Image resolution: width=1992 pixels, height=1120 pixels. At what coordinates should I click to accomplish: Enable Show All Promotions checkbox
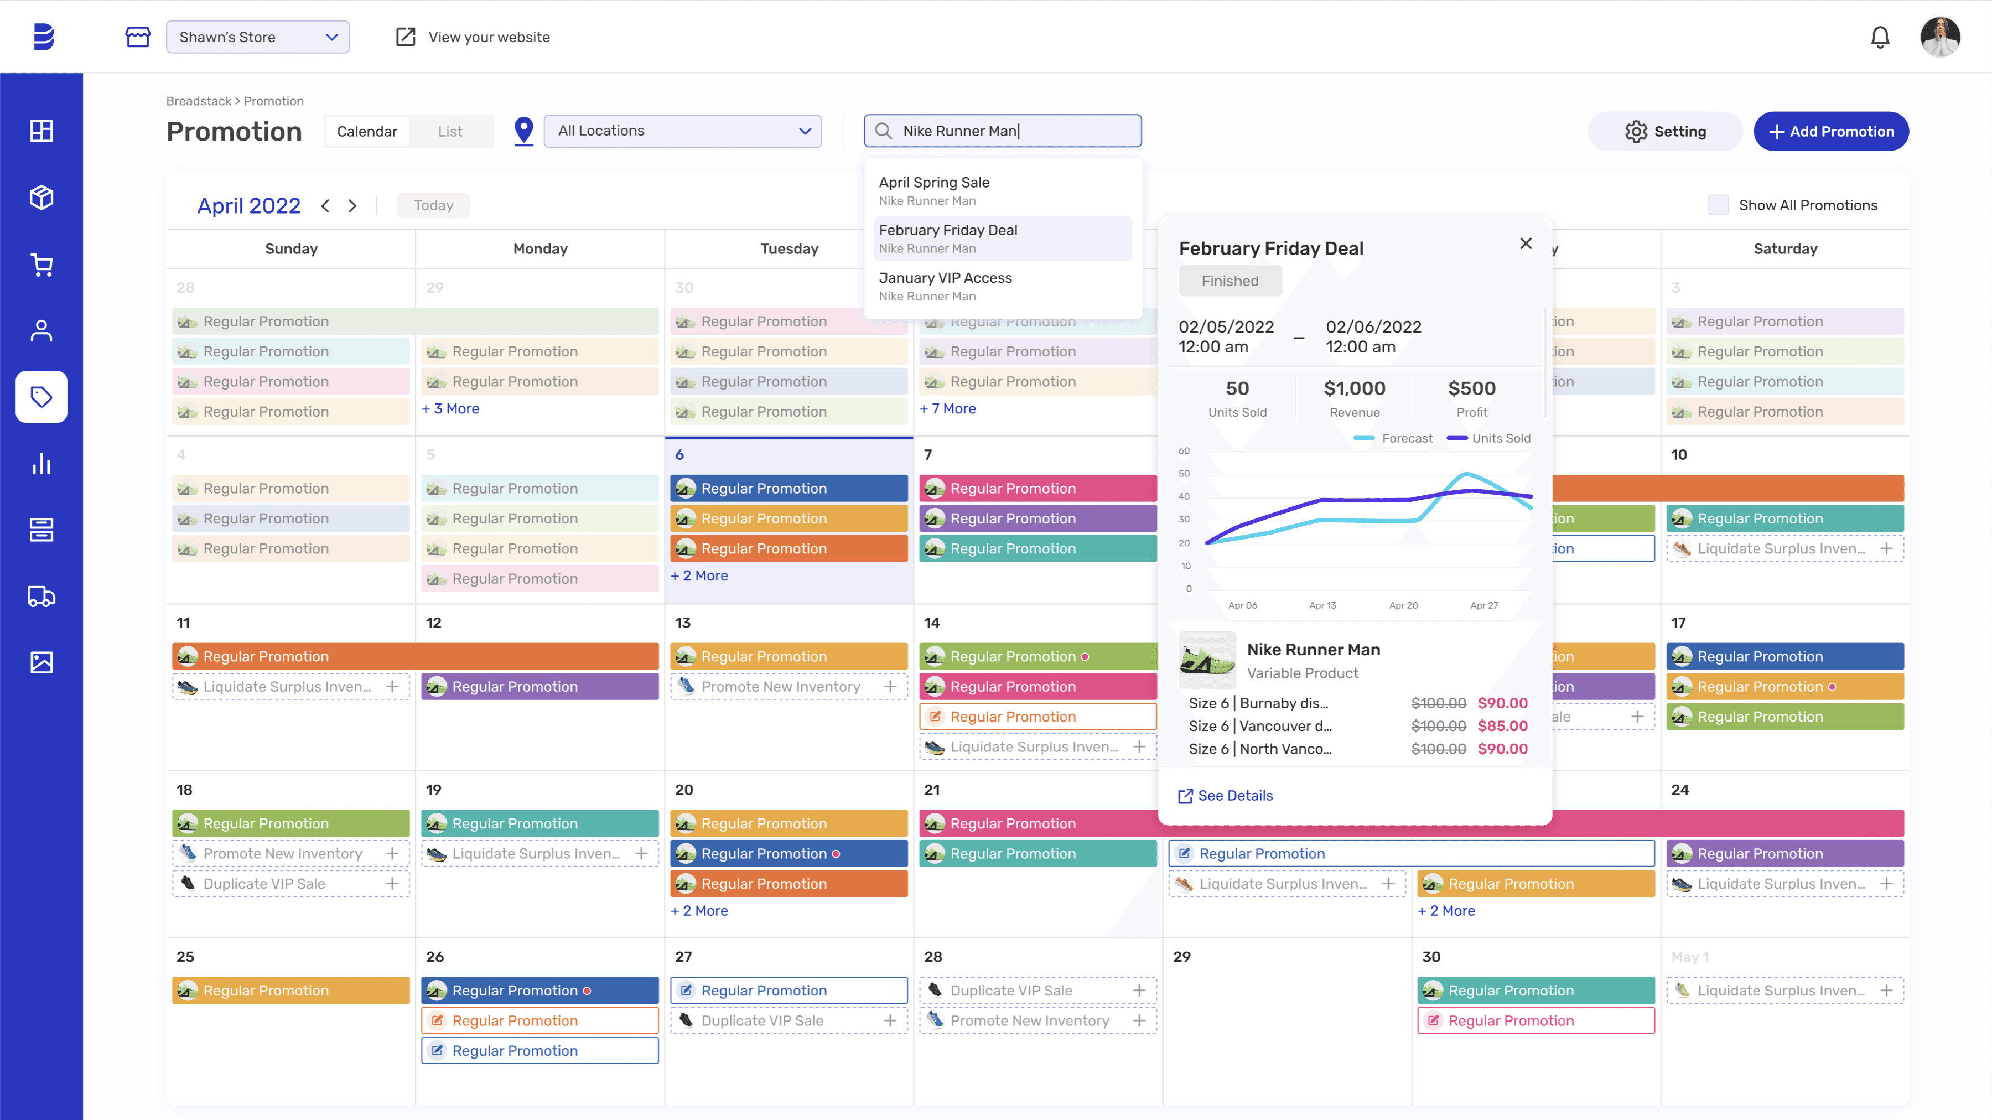(1718, 205)
